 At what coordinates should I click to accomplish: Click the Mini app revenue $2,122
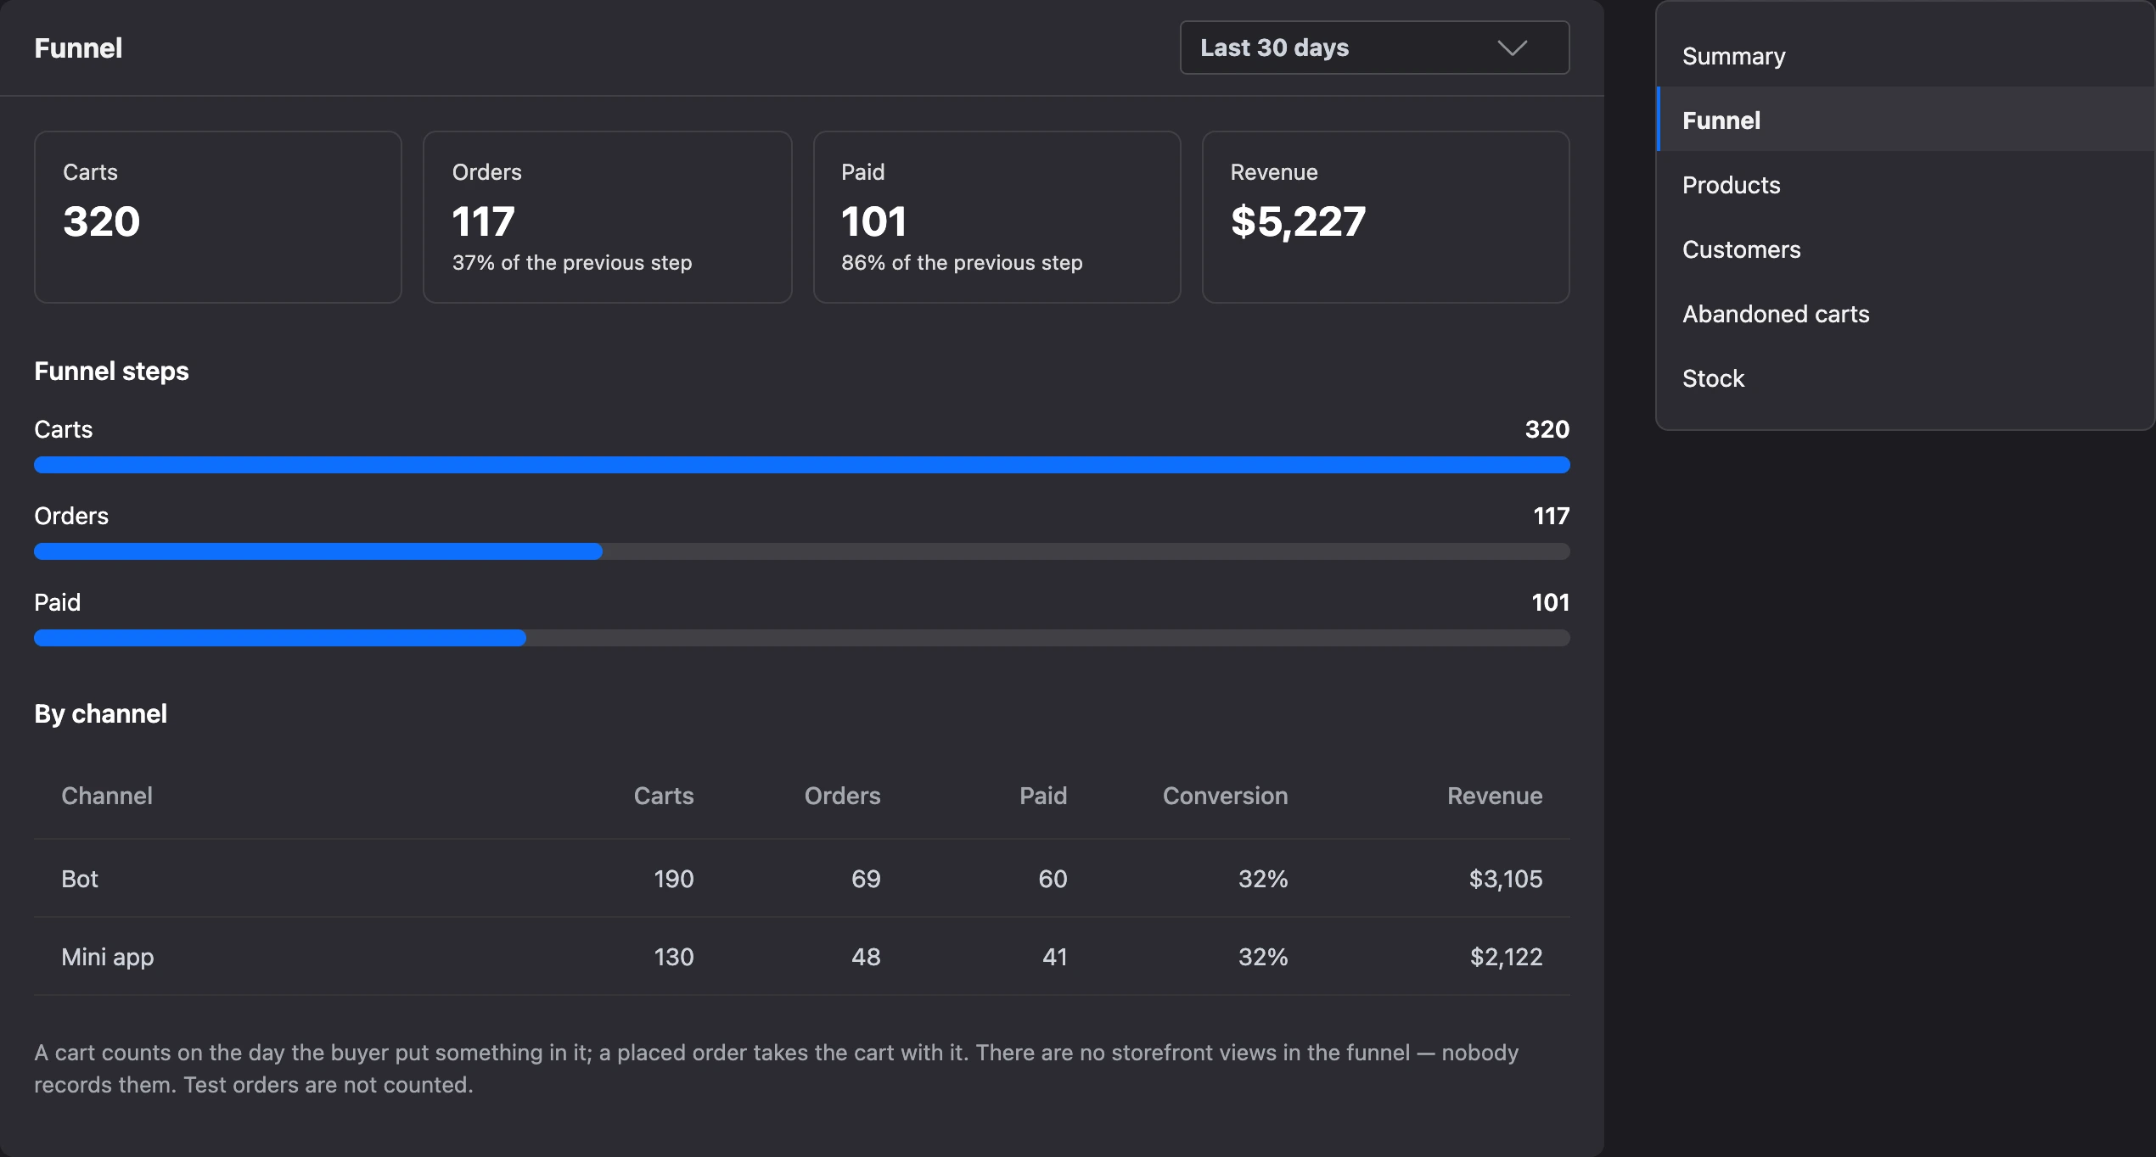[x=1506, y=957]
